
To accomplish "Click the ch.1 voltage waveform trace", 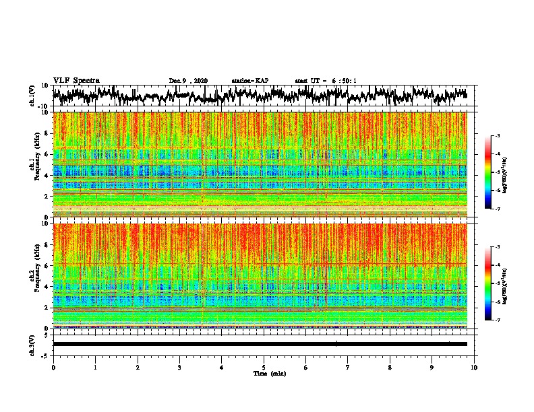I will click(260, 96).
